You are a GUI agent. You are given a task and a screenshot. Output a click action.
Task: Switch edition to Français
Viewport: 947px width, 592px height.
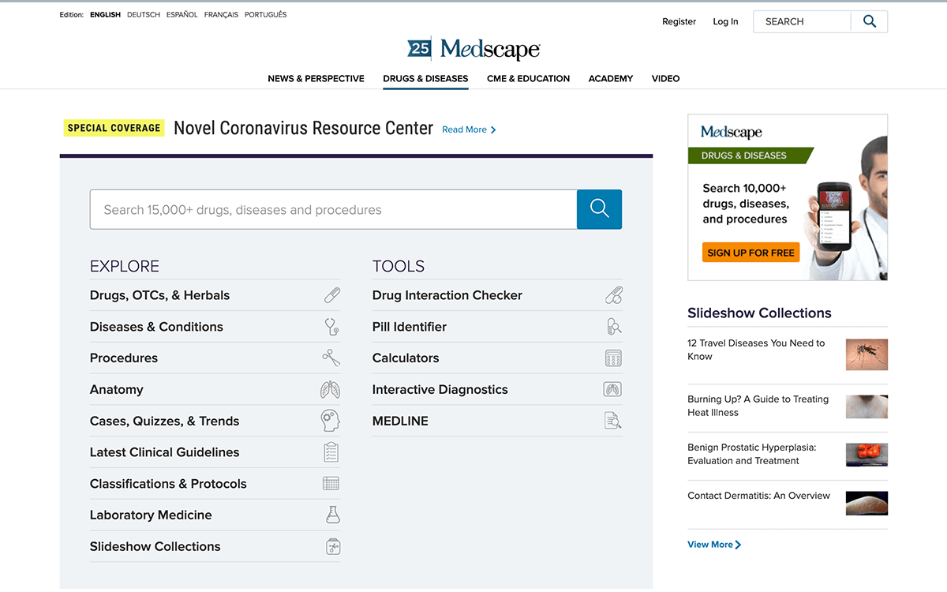click(x=221, y=14)
